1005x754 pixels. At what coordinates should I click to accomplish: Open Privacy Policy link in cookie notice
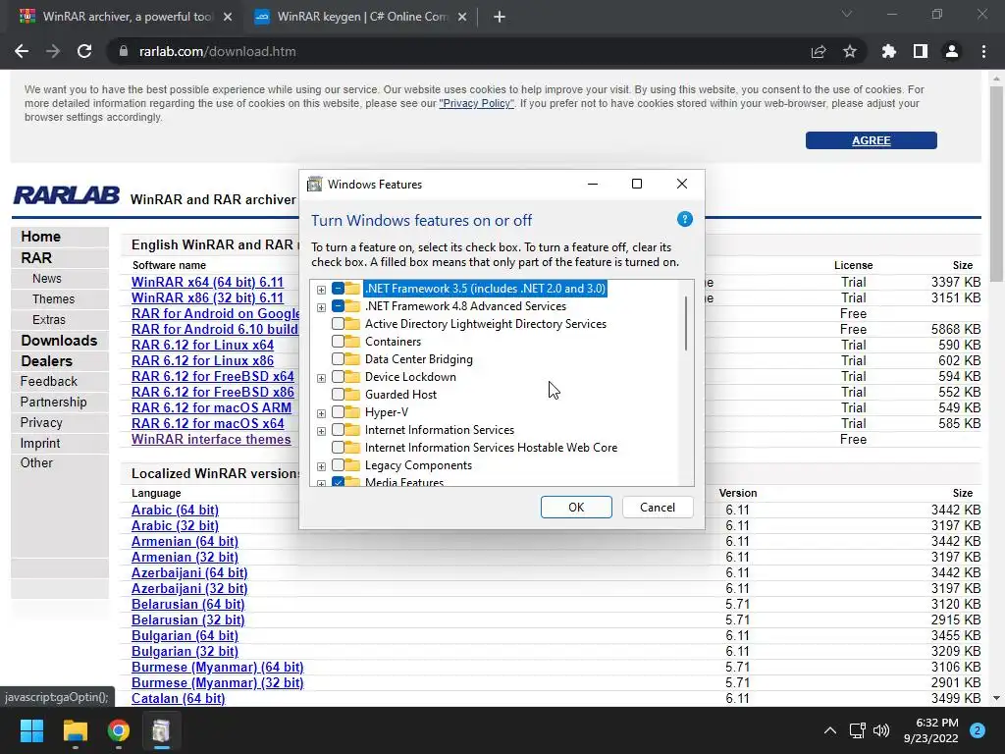click(x=476, y=103)
